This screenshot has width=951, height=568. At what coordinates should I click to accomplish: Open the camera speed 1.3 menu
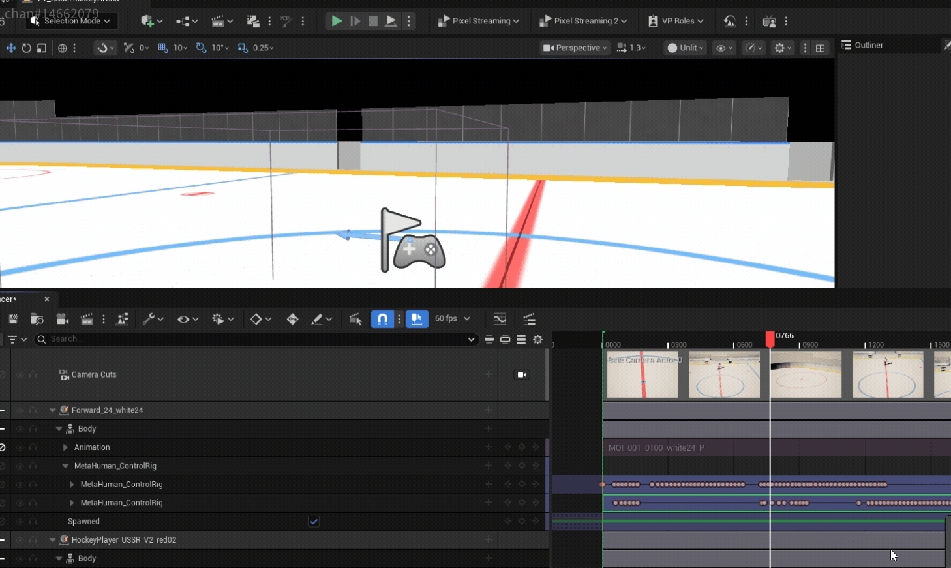tap(631, 48)
